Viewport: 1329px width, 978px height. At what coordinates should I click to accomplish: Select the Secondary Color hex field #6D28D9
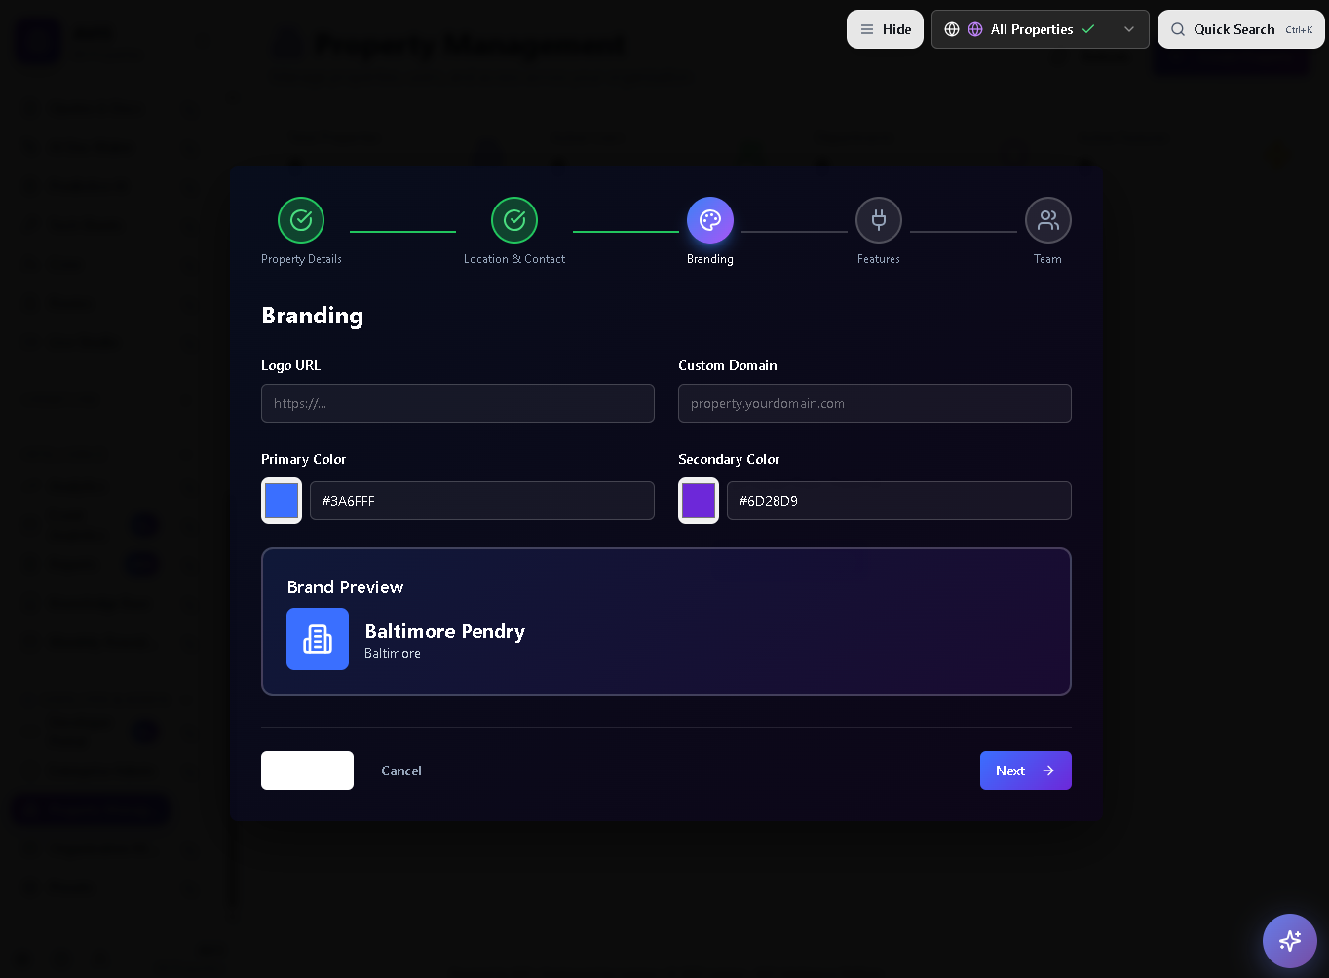899,501
